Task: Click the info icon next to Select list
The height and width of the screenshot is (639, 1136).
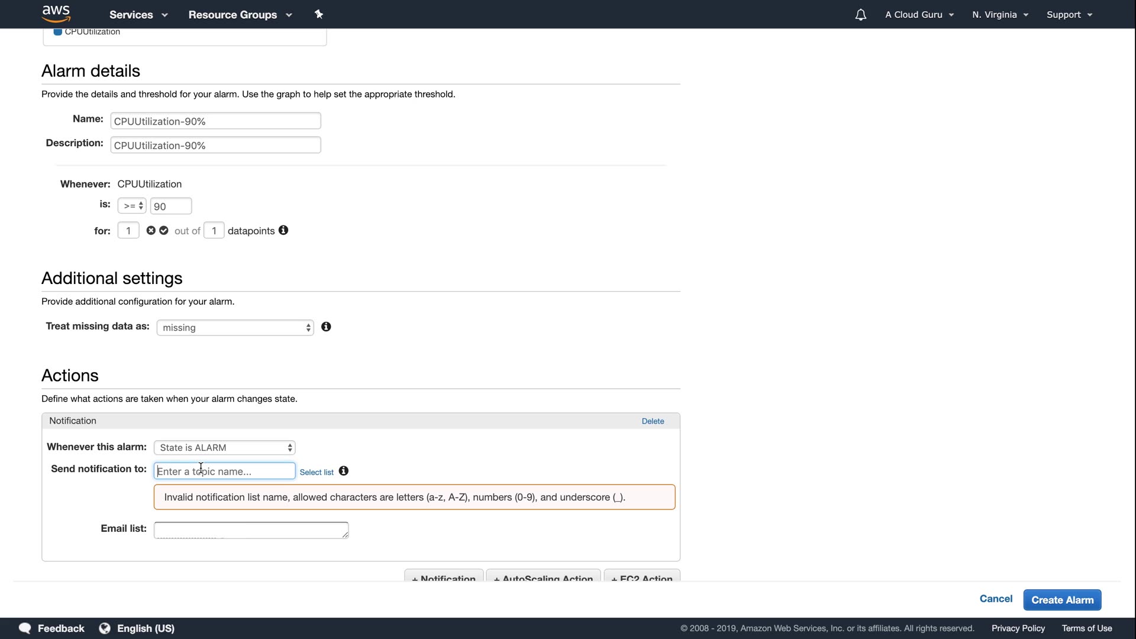Action: coord(344,471)
